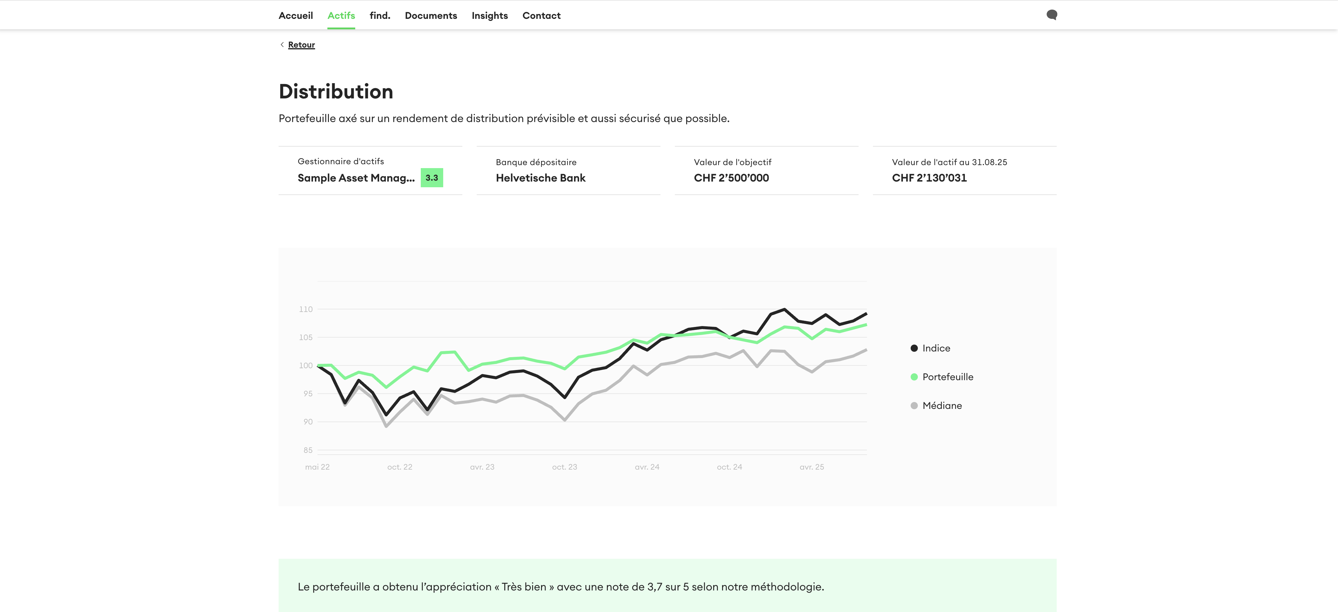Click the avr. 24 axis label
1338x612 pixels.
(x=647, y=467)
